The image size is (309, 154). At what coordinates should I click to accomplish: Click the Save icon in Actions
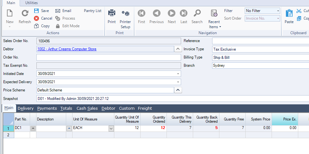point(36,11)
